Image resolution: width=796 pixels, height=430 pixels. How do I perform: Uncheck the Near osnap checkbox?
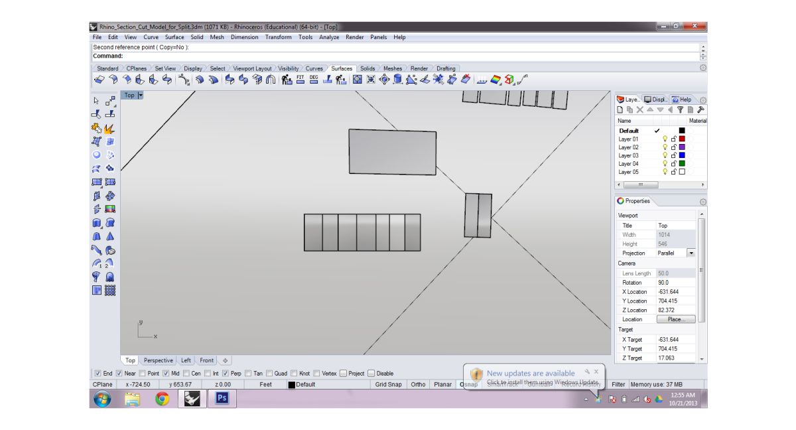click(119, 373)
